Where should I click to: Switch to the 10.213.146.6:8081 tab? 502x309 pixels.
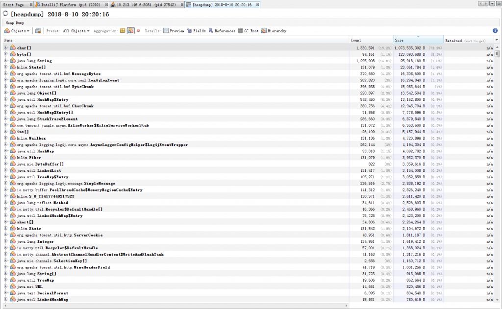[145, 4]
